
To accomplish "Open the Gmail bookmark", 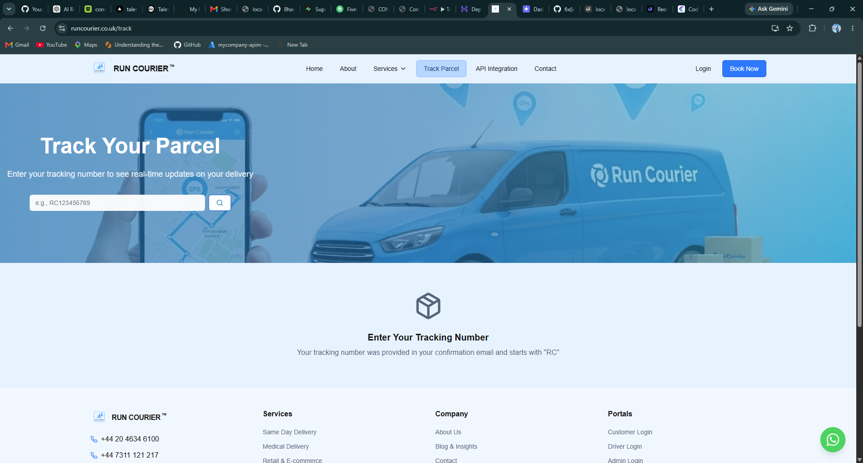I will coord(17,45).
